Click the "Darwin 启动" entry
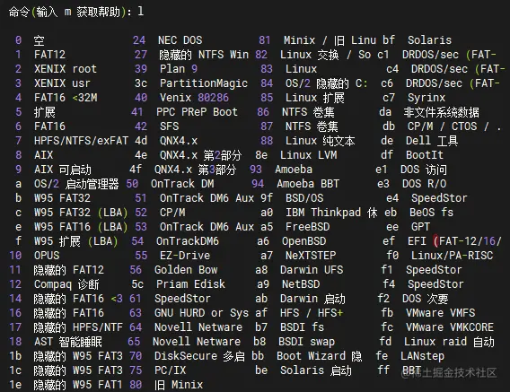The width and height of the screenshot is (510, 392). coord(312,299)
